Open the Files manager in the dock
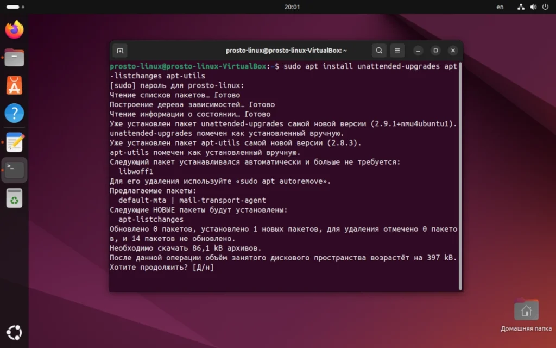This screenshot has width=556, height=348. click(14, 58)
